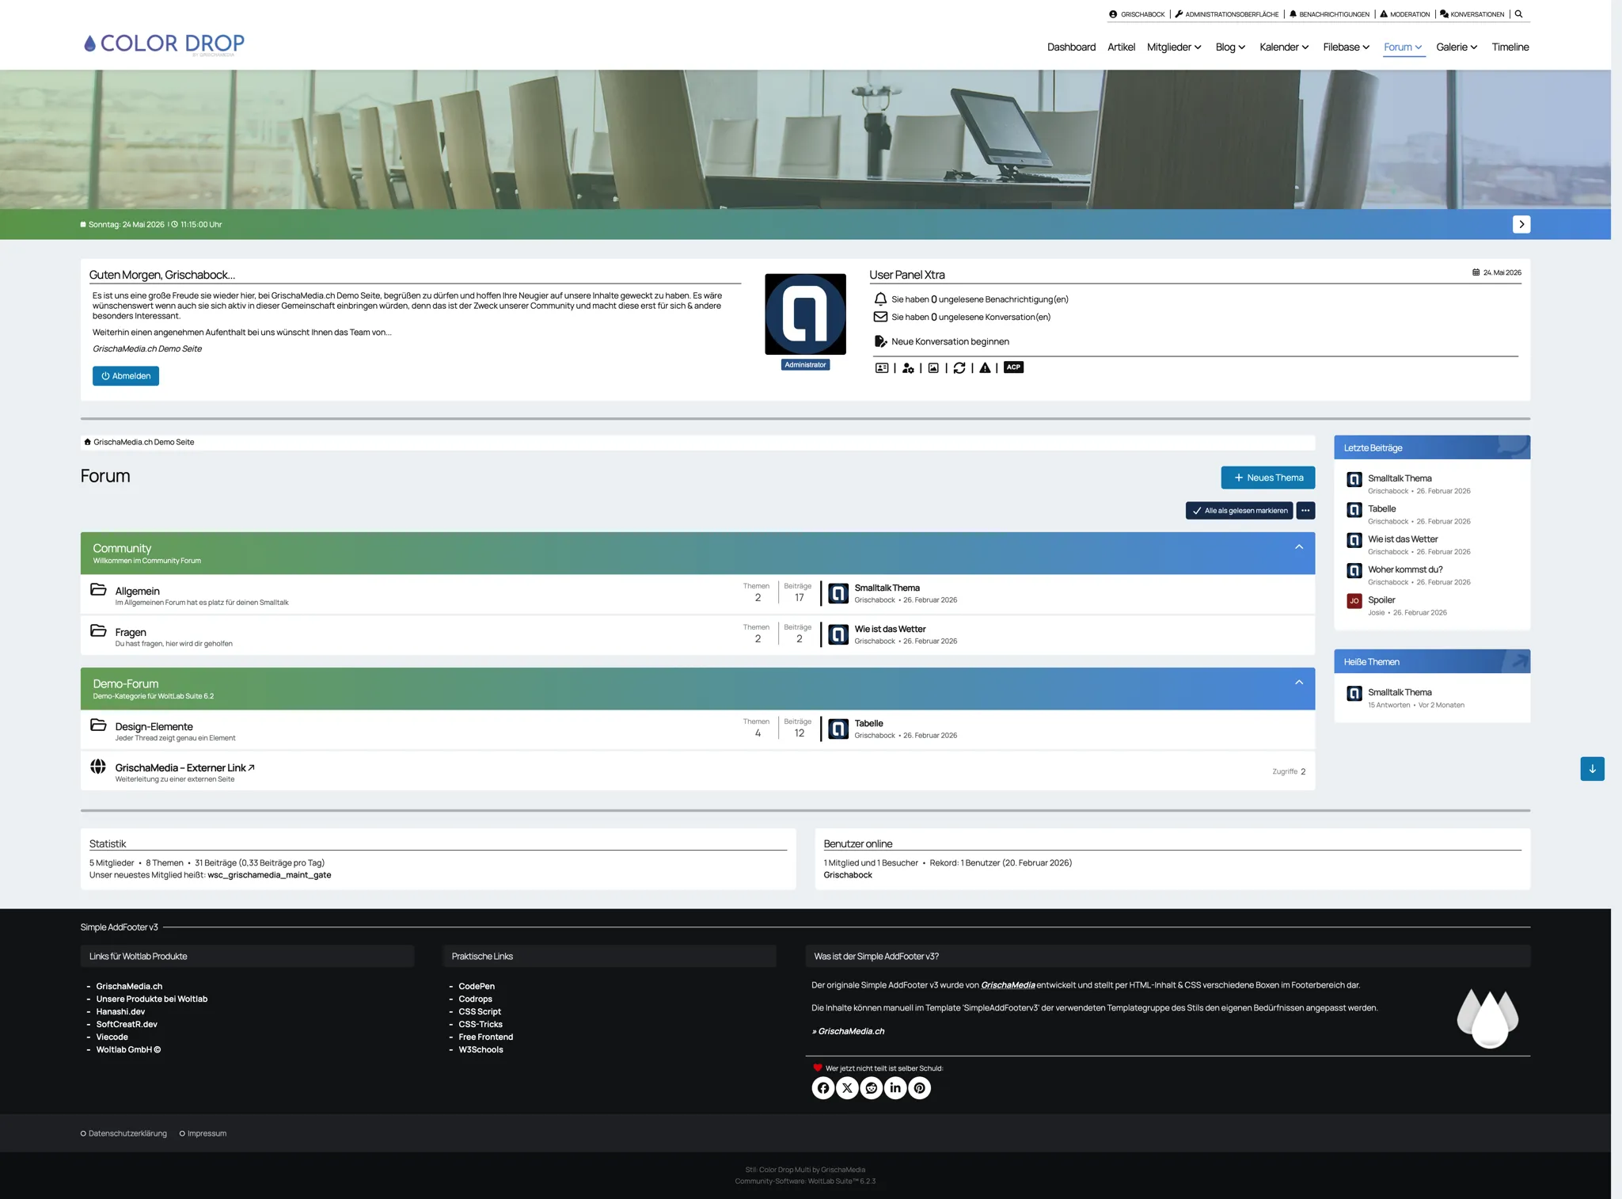This screenshot has height=1199, width=1622.
Task: Open the Timeline menu item
Action: pos(1510,47)
